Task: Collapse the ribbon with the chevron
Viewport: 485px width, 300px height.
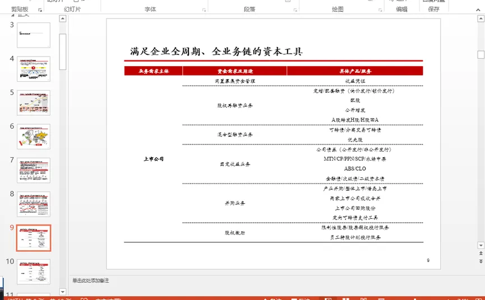Action: click(x=478, y=10)
